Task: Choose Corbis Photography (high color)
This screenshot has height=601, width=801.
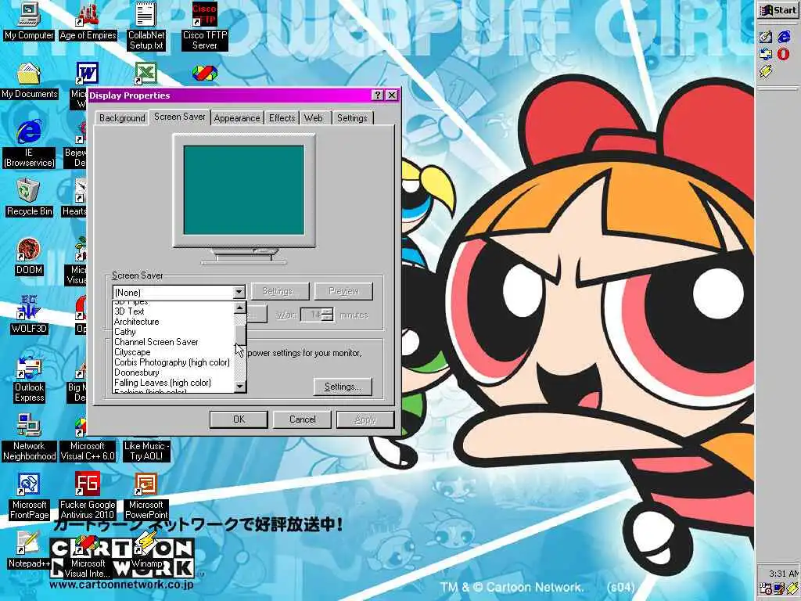Action: (x=173, y=362)
